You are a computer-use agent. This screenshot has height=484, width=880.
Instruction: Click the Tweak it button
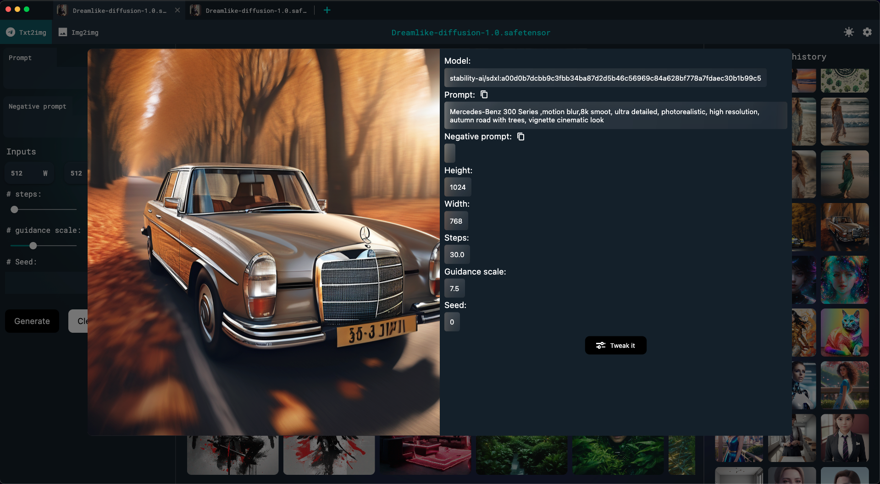(615, 346)
